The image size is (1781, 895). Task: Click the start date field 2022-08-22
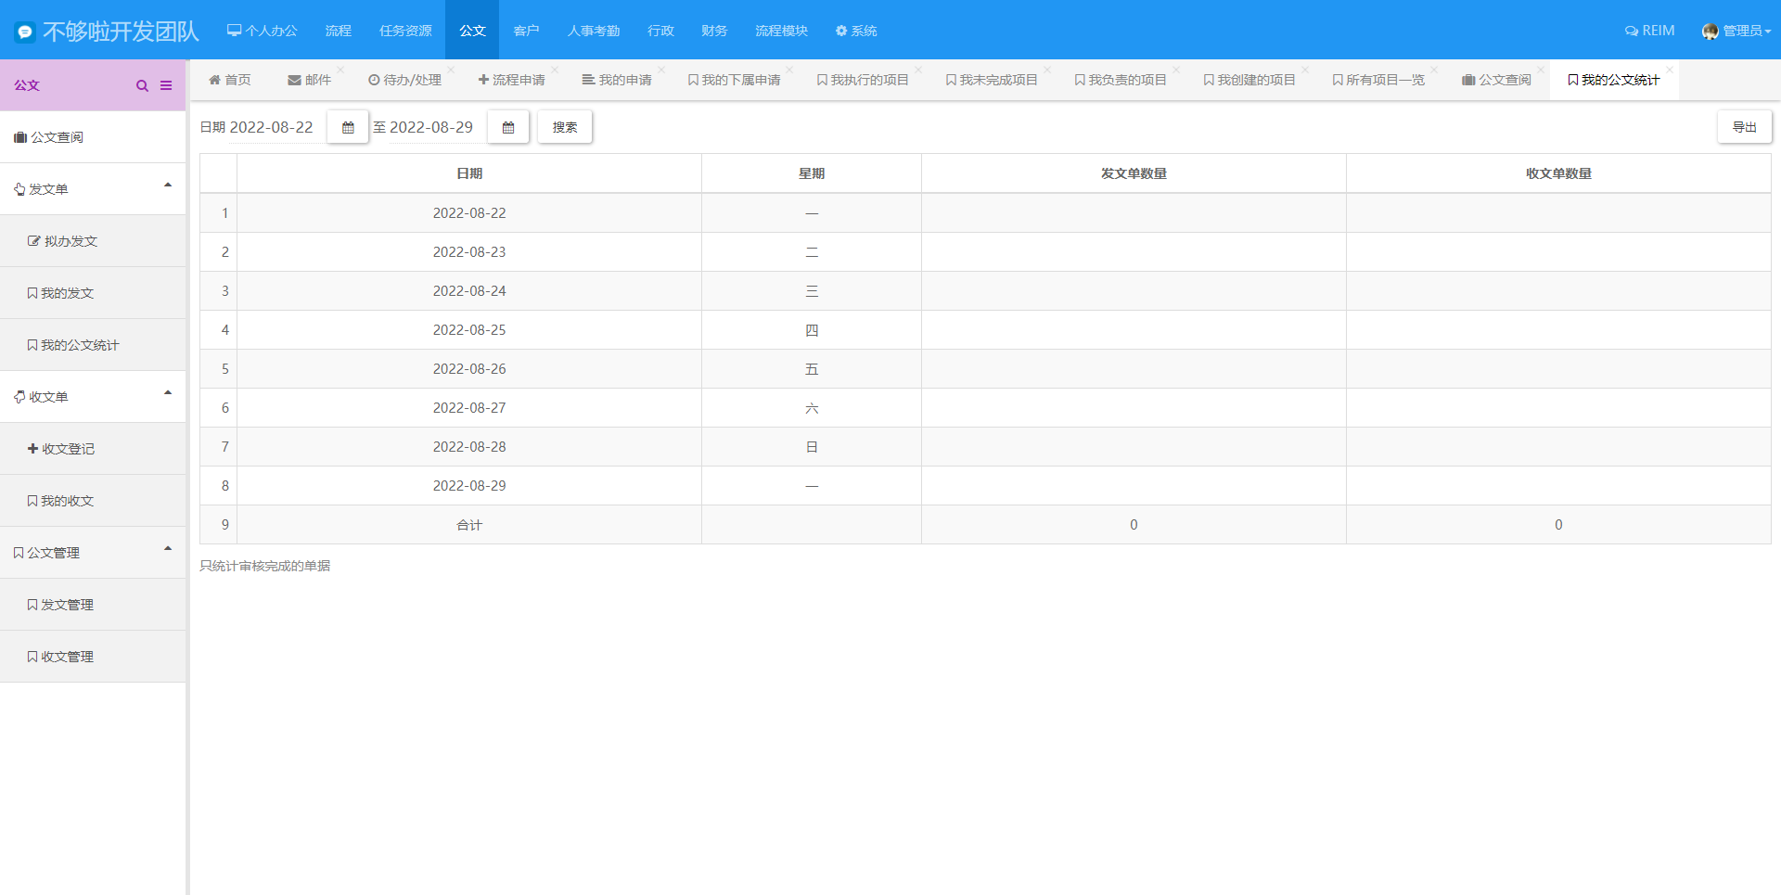[x=275, y=127]
